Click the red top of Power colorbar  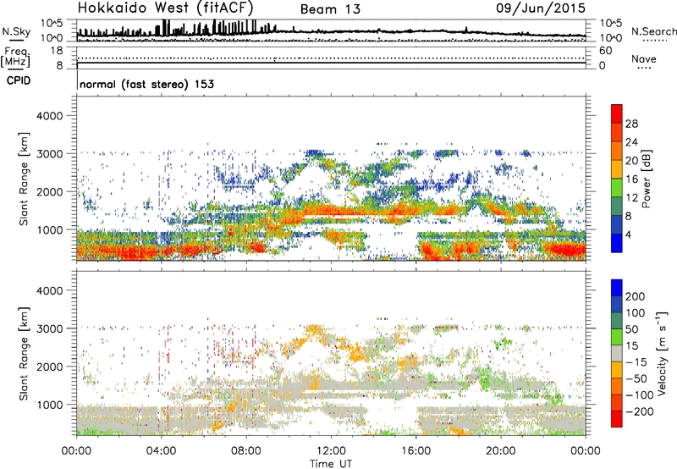point(617,113)
